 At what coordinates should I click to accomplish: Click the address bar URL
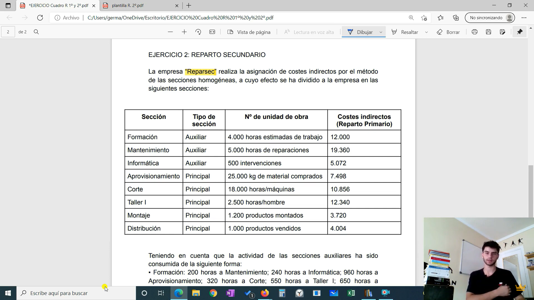(181, 18)
